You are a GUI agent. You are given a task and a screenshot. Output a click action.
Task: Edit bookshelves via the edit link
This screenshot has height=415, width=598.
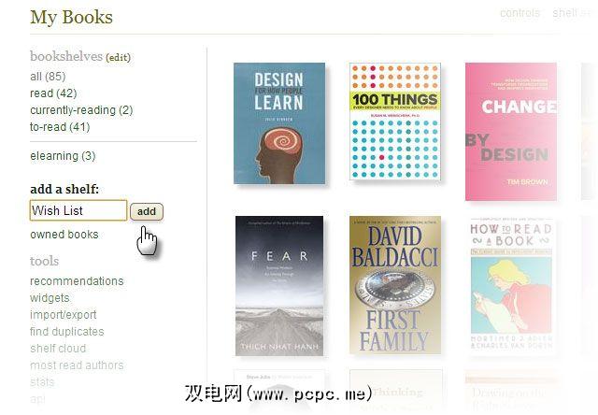click(119, 58)
